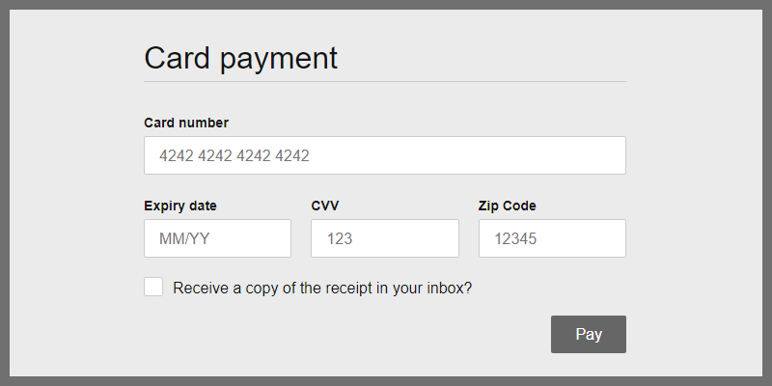Viewport: 772px width, 386px height.
Task: Click the divider line under the heading
Action: tap(384, 82)
